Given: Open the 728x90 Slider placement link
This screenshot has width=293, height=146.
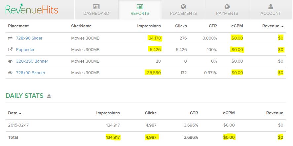Looking at the screenshot, I should click(x=29, y=38).
